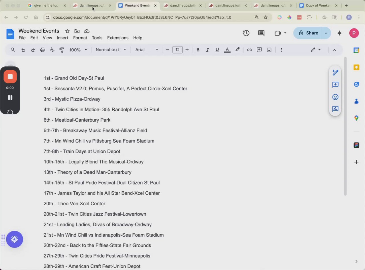Pause the screen recording
This screenshot has width=365, height=270.
[x=10, y=98]
